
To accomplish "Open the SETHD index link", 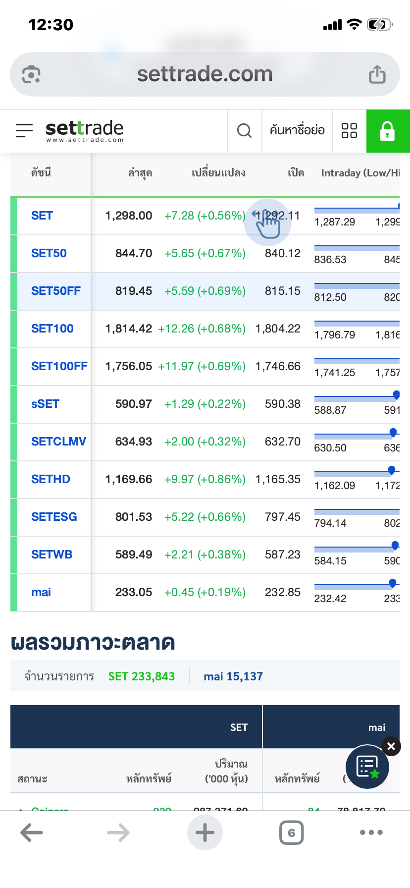I will 51,479.
